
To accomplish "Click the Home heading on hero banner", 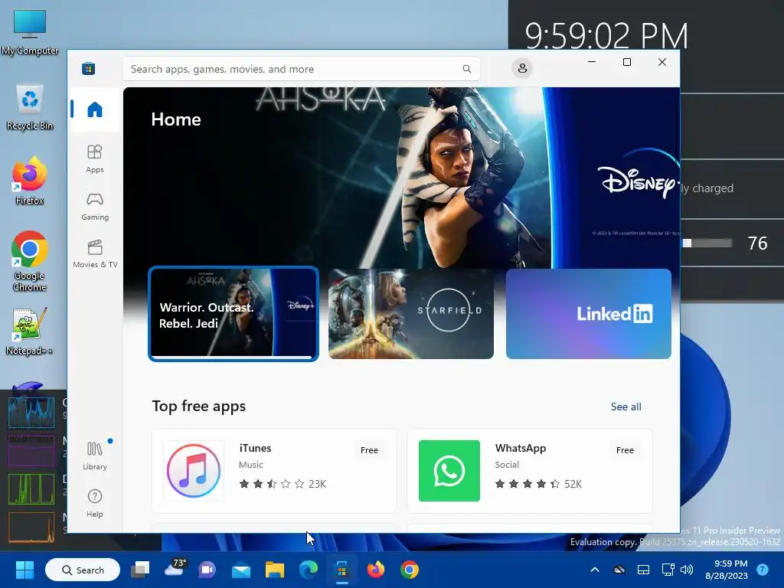I will [x=176, y=119].
